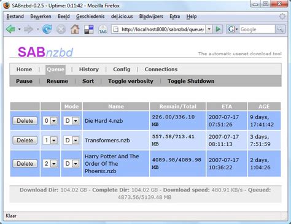Image resolution: width=291 pixels, height=224 pixels.
Task: Open the Bladwijzers menu
Action: 151,17
